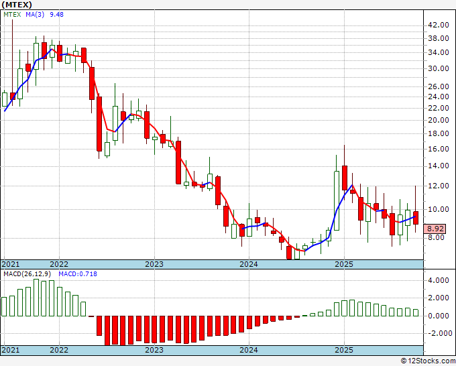Click the 16.00 price axis label
The image size is (456, 366).
coord(439,149)
